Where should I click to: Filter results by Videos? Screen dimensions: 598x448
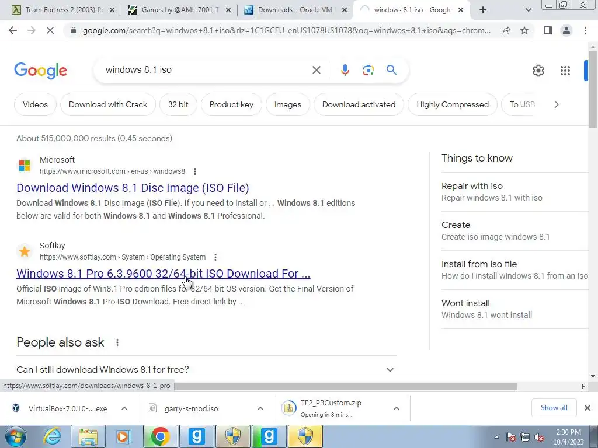click(x=35, y=104)
